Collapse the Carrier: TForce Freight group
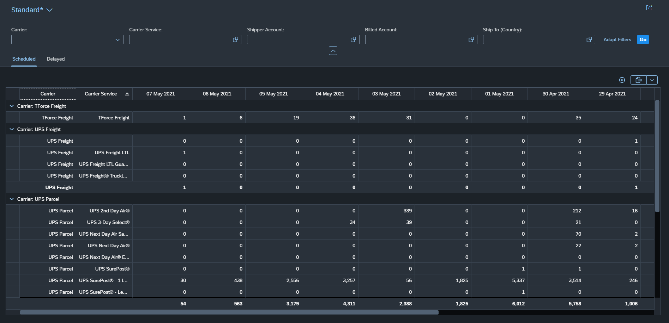This screenshot has height=323, width=669. click(x=12, y=106)
